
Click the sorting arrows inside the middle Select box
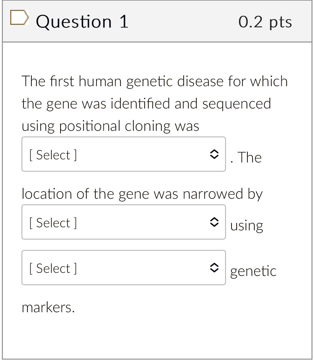(215, 222)
